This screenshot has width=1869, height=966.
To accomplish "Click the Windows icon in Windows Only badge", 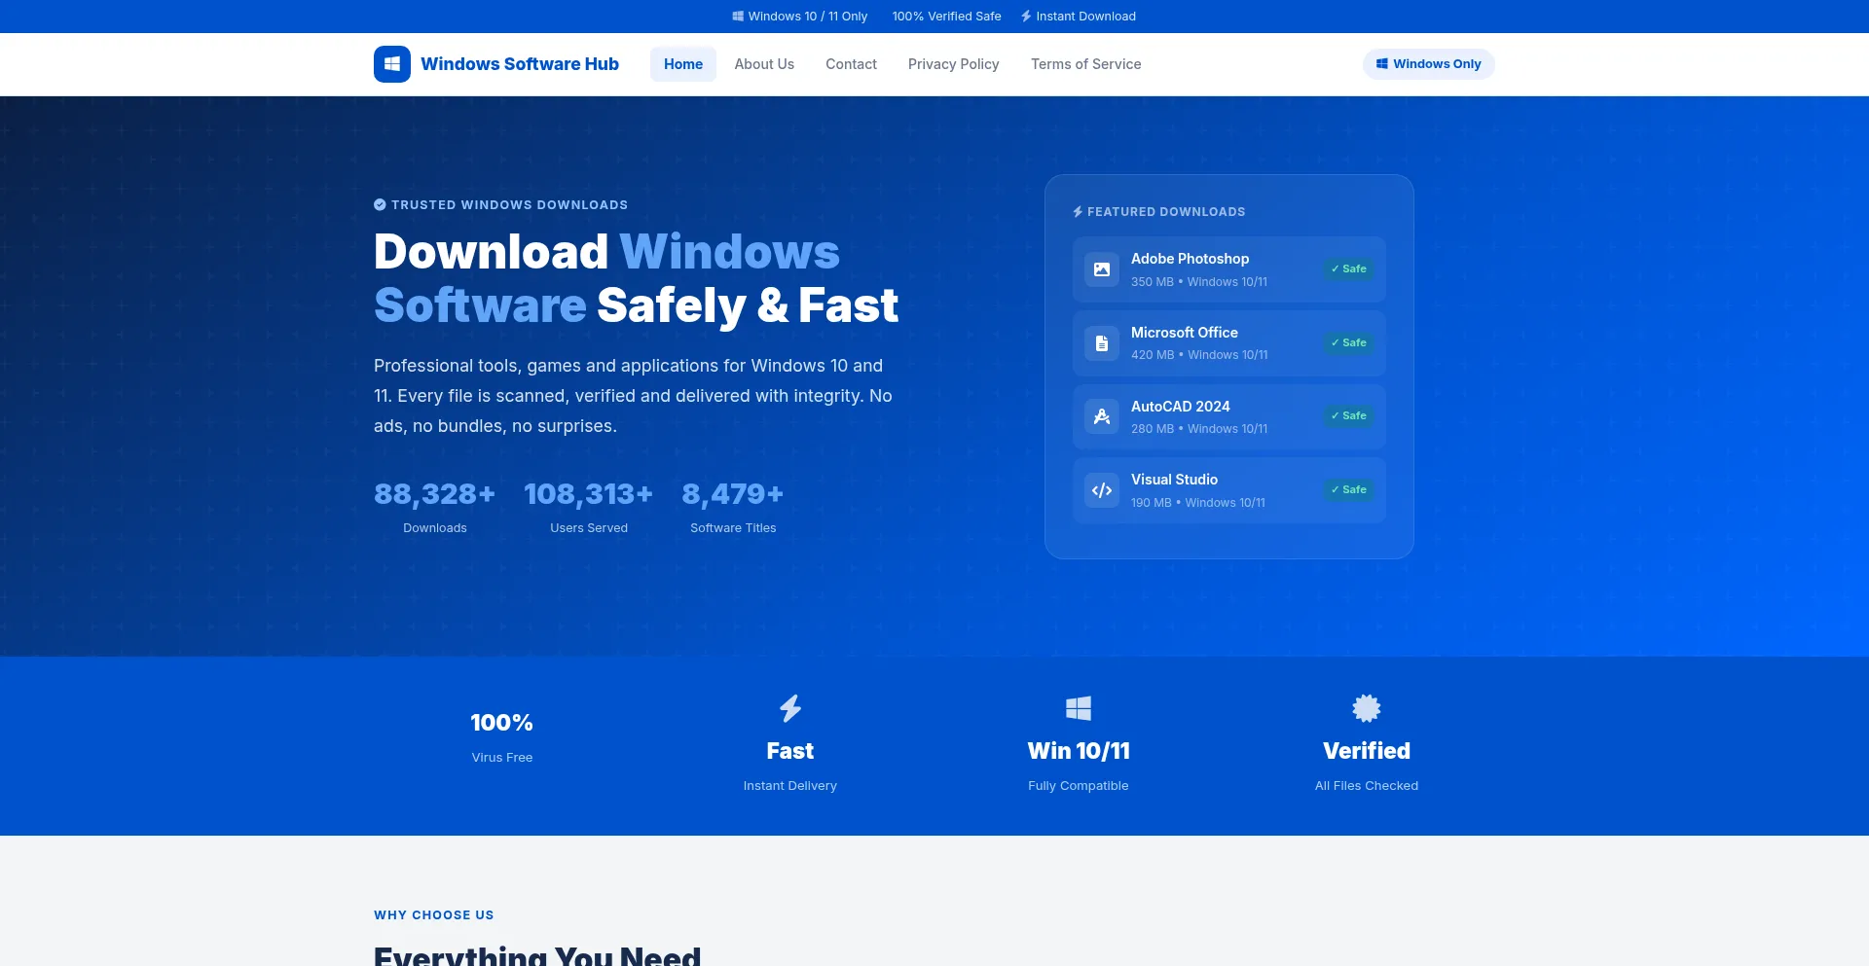I will pyautogui.click(x=1382, y=64).
